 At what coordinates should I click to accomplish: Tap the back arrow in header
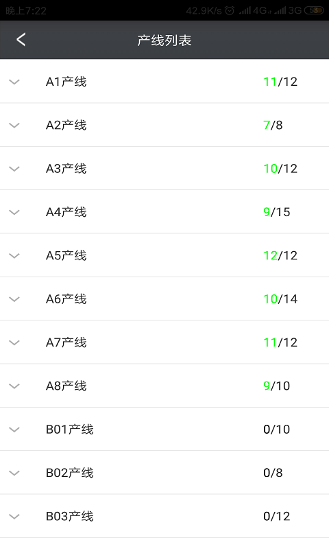21,40
